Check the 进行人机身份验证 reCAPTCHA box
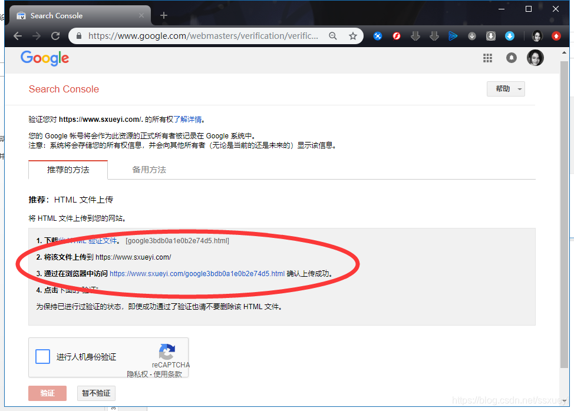 coord(43,356)
